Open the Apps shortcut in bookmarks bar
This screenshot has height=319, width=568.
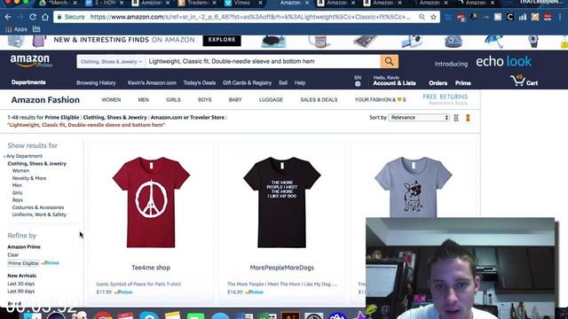click(16, 29)
